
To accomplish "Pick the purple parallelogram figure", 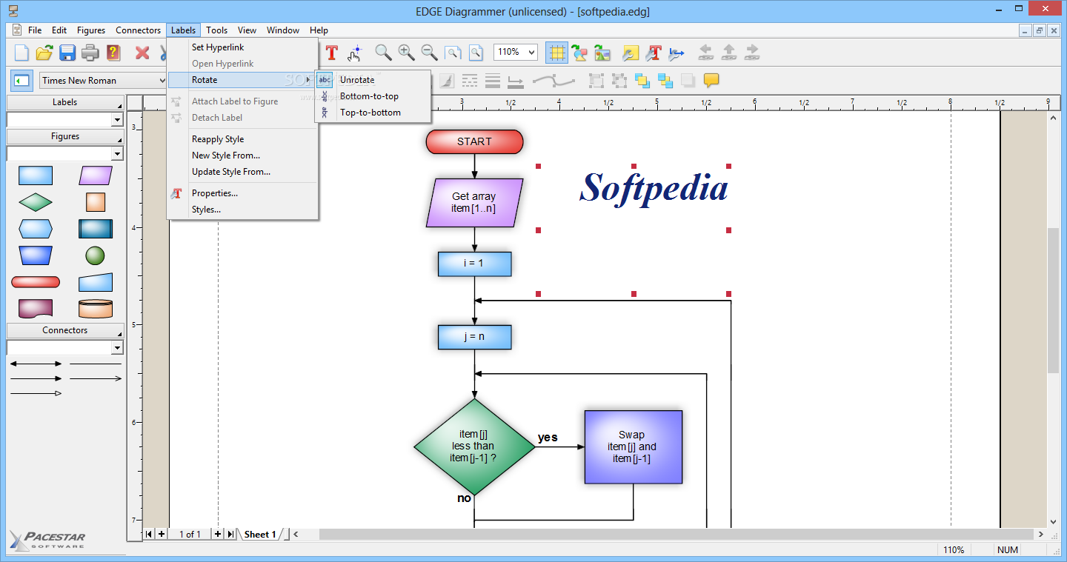I will [96, 175].
